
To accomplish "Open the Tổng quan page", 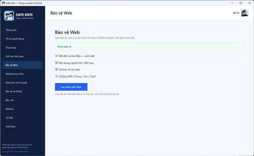I will point(23,30).
